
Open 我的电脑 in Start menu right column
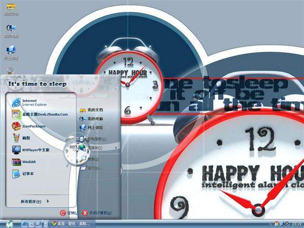[x=91, y=118]
